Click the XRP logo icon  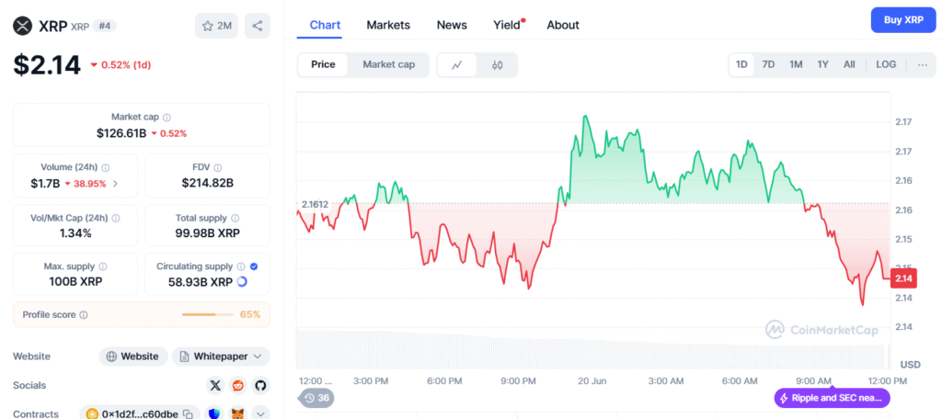pyautogui.click(x=23, y=26)
